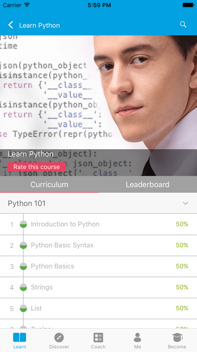This screenshot has width=197, height=352.
Task: Click progress circle for Introduction to Python
Action: (23, 224)
